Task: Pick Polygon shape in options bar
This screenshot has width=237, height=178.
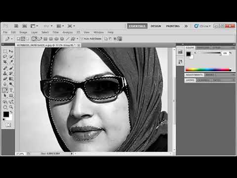Action: point(62,39)
